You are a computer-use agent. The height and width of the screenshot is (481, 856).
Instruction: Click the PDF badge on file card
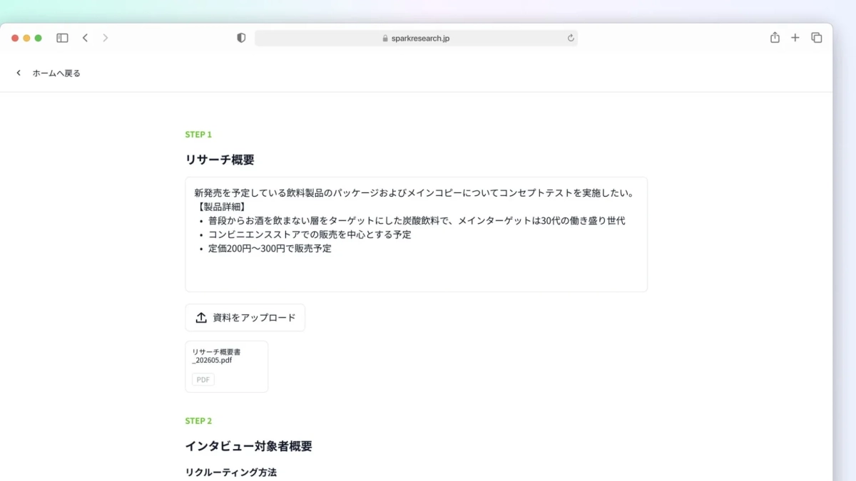203,380
